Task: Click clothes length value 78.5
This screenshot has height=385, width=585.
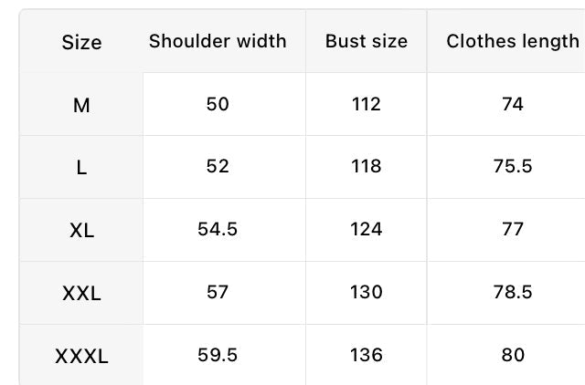Action: pos(512,292)
